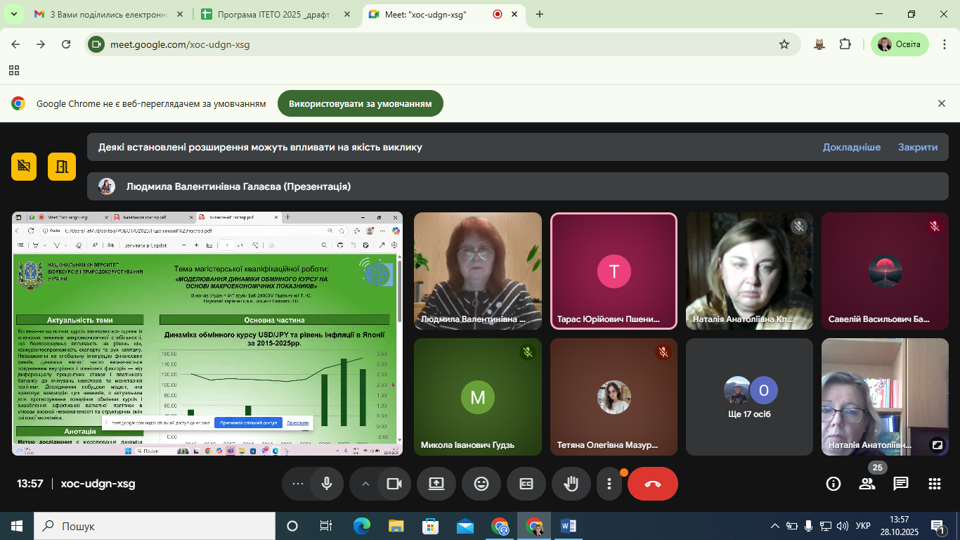Open meeting details info icon

[x=833, y=484]
